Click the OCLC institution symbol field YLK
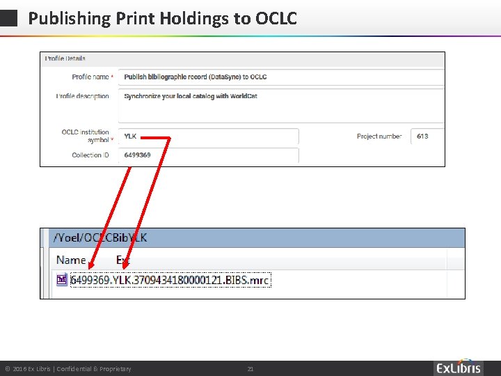The width and height of the screenshot is (501, 376). pyautogui.click(x=208, y=136)
